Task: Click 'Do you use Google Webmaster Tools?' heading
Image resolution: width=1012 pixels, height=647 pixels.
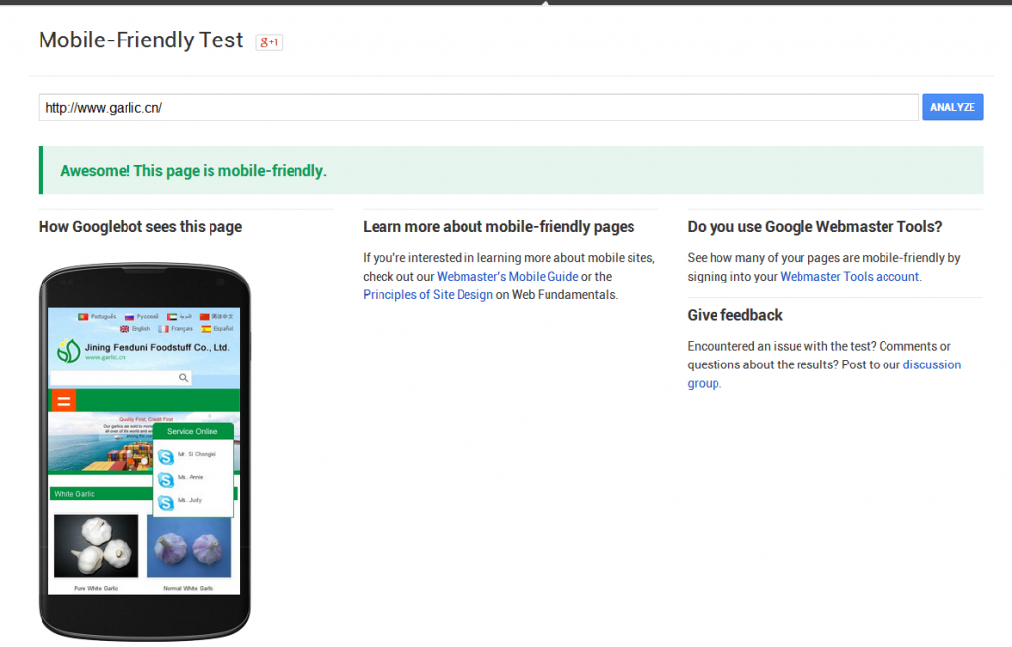Action: pos(814,227)
